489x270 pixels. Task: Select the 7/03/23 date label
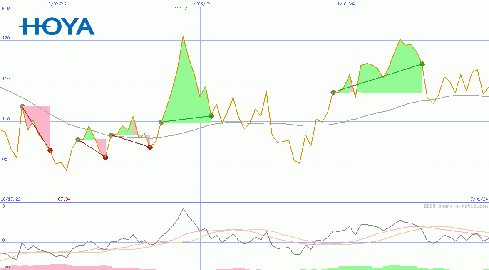201,4
